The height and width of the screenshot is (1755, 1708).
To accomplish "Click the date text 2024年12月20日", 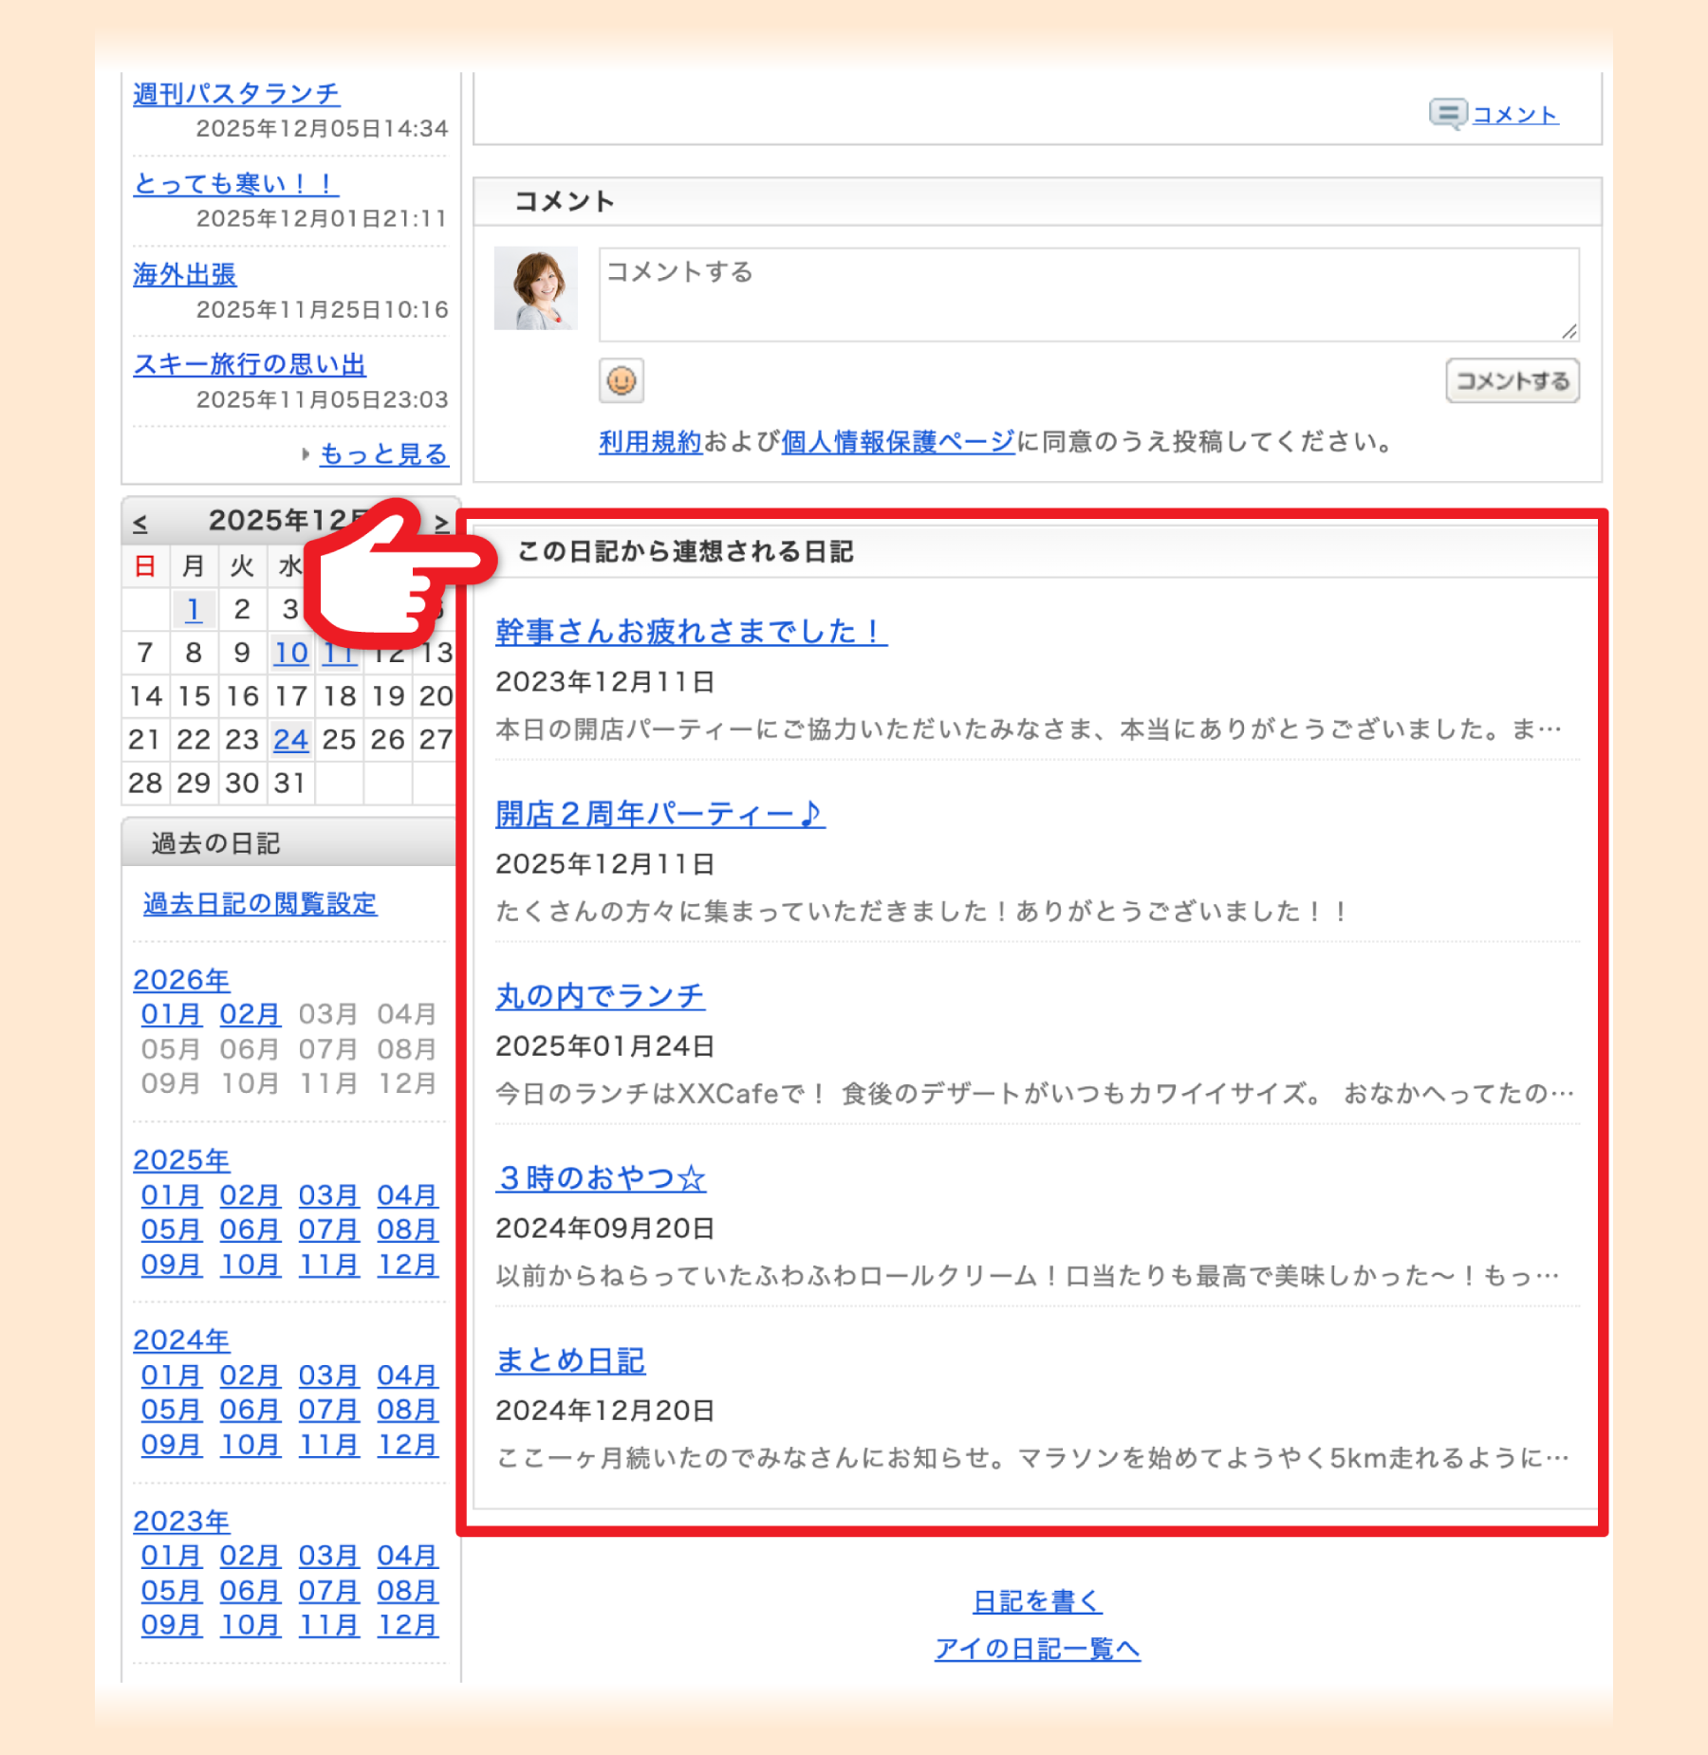I will [605, 1411].
